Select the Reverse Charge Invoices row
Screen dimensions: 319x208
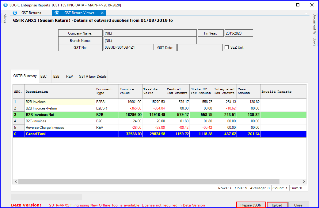click(x=160, y=128)
